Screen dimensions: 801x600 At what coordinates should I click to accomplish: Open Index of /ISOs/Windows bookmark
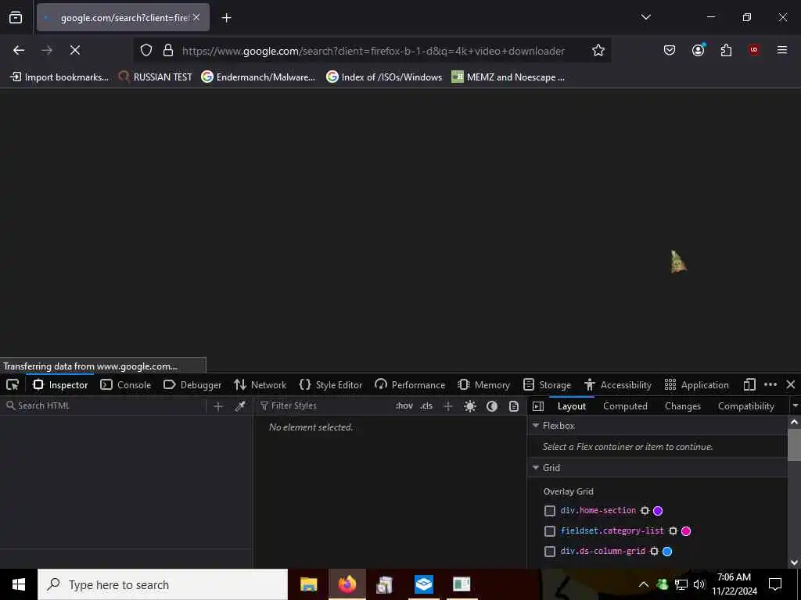tap(384, 77)
